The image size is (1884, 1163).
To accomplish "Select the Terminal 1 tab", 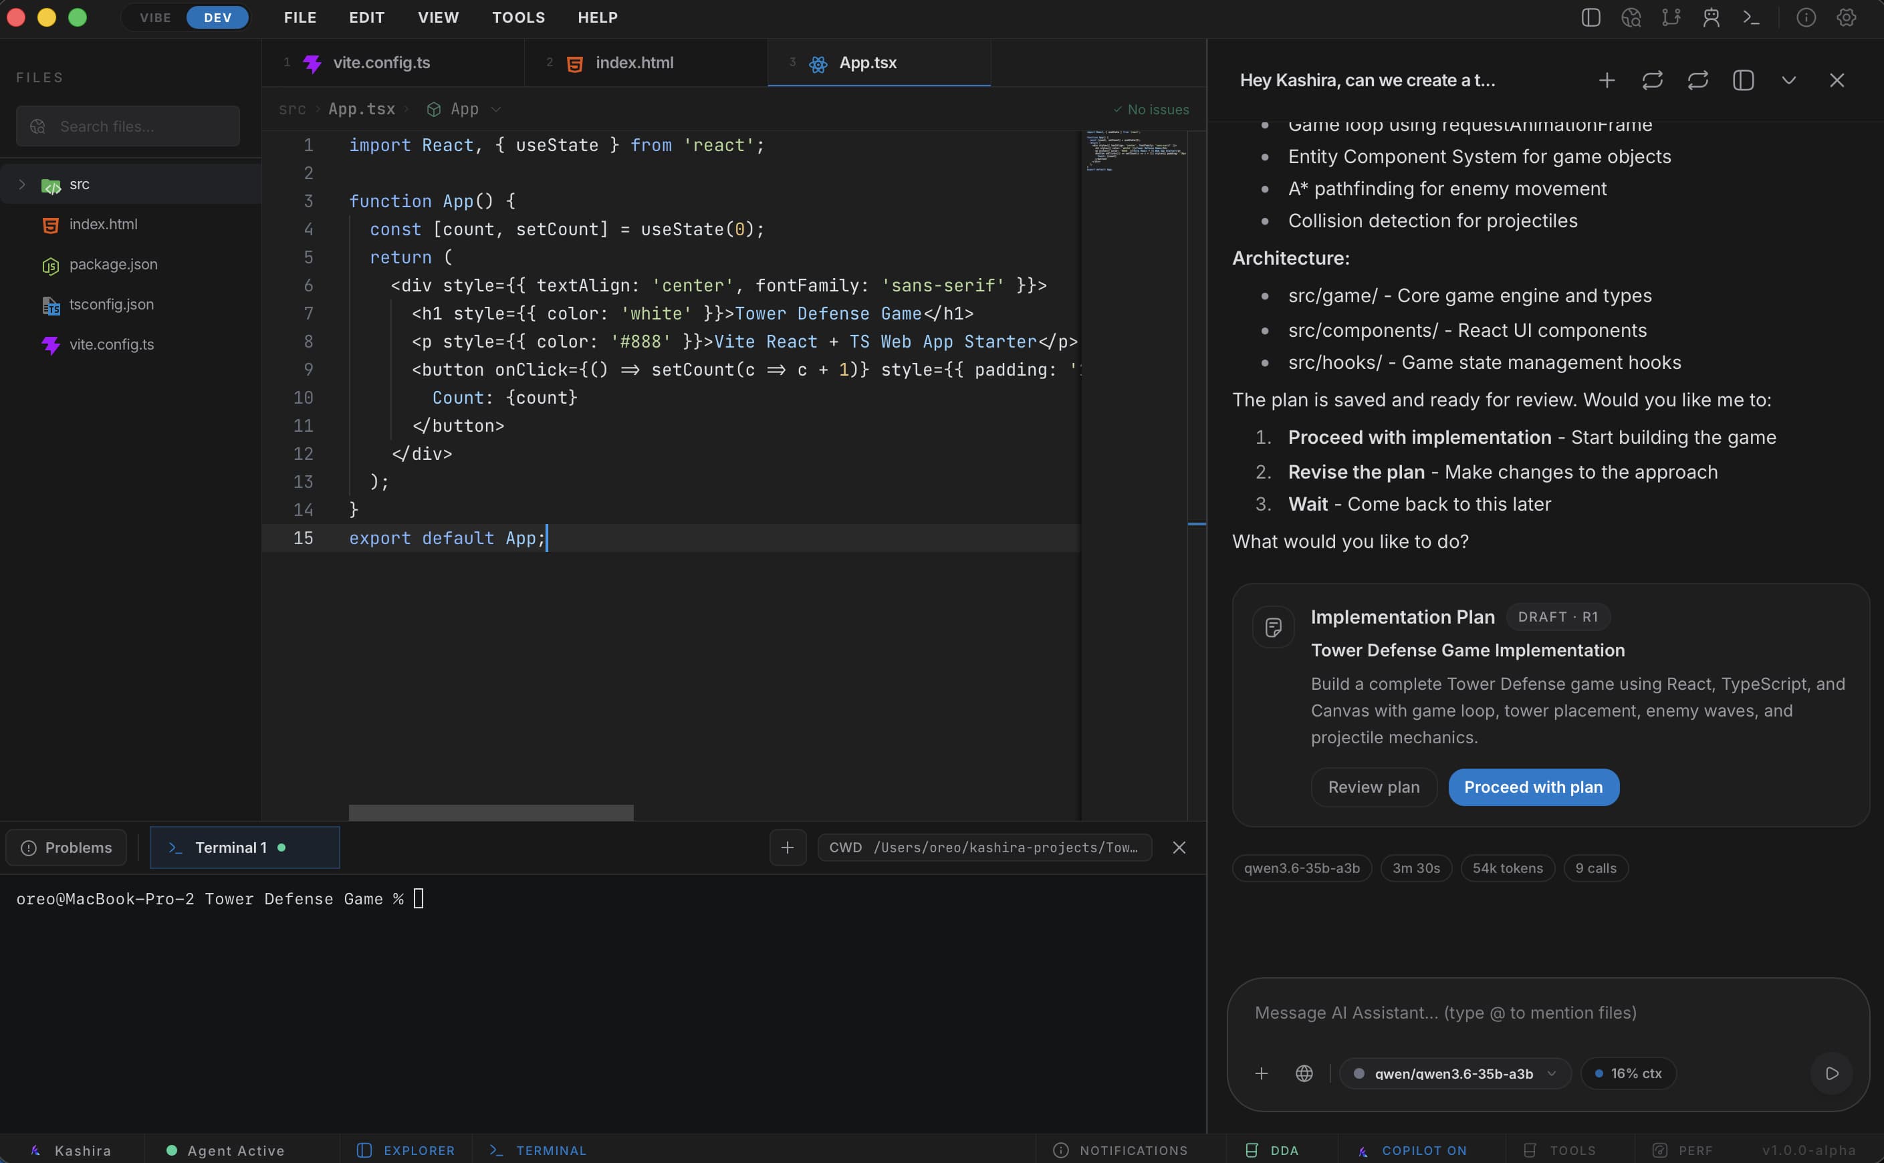I will (x=245, y=847).
